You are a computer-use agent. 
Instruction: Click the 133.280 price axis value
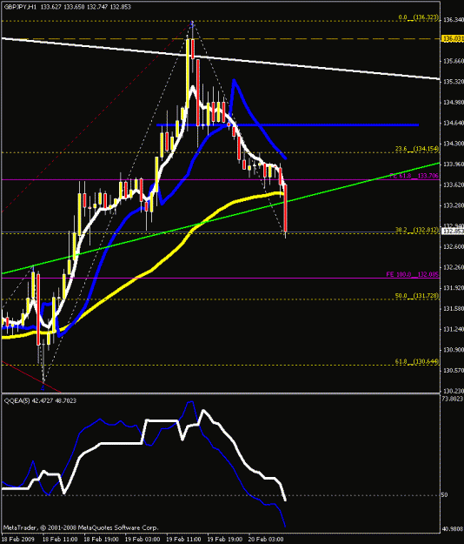point(453,205)
